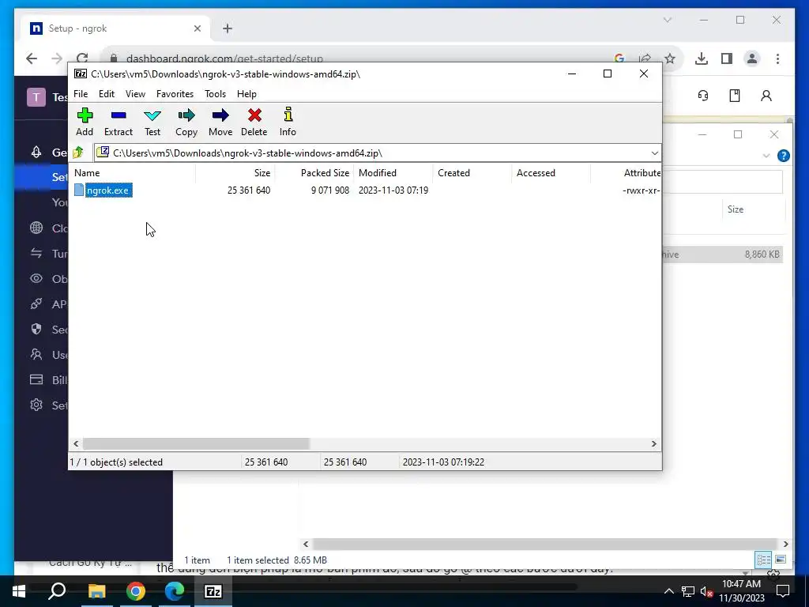Click the ngrok support headset icon
Screen dimensions: 809x607
pyautogui.click(x=702, y=96)
